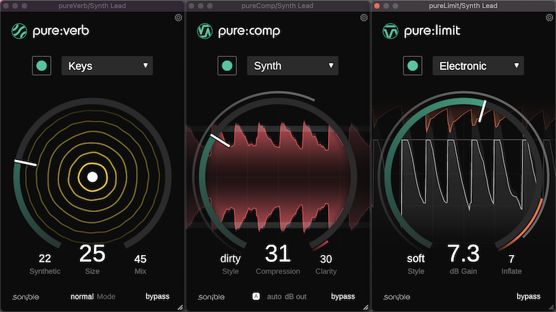Open settings gear in pure:limit window
The width and height of the screenshot is (556, 312).
coord(549,17)
